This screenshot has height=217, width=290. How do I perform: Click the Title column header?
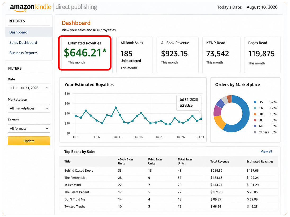[x=68, y=161]
